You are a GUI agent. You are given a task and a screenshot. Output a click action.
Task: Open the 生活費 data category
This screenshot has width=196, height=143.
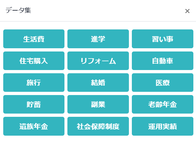34,39
